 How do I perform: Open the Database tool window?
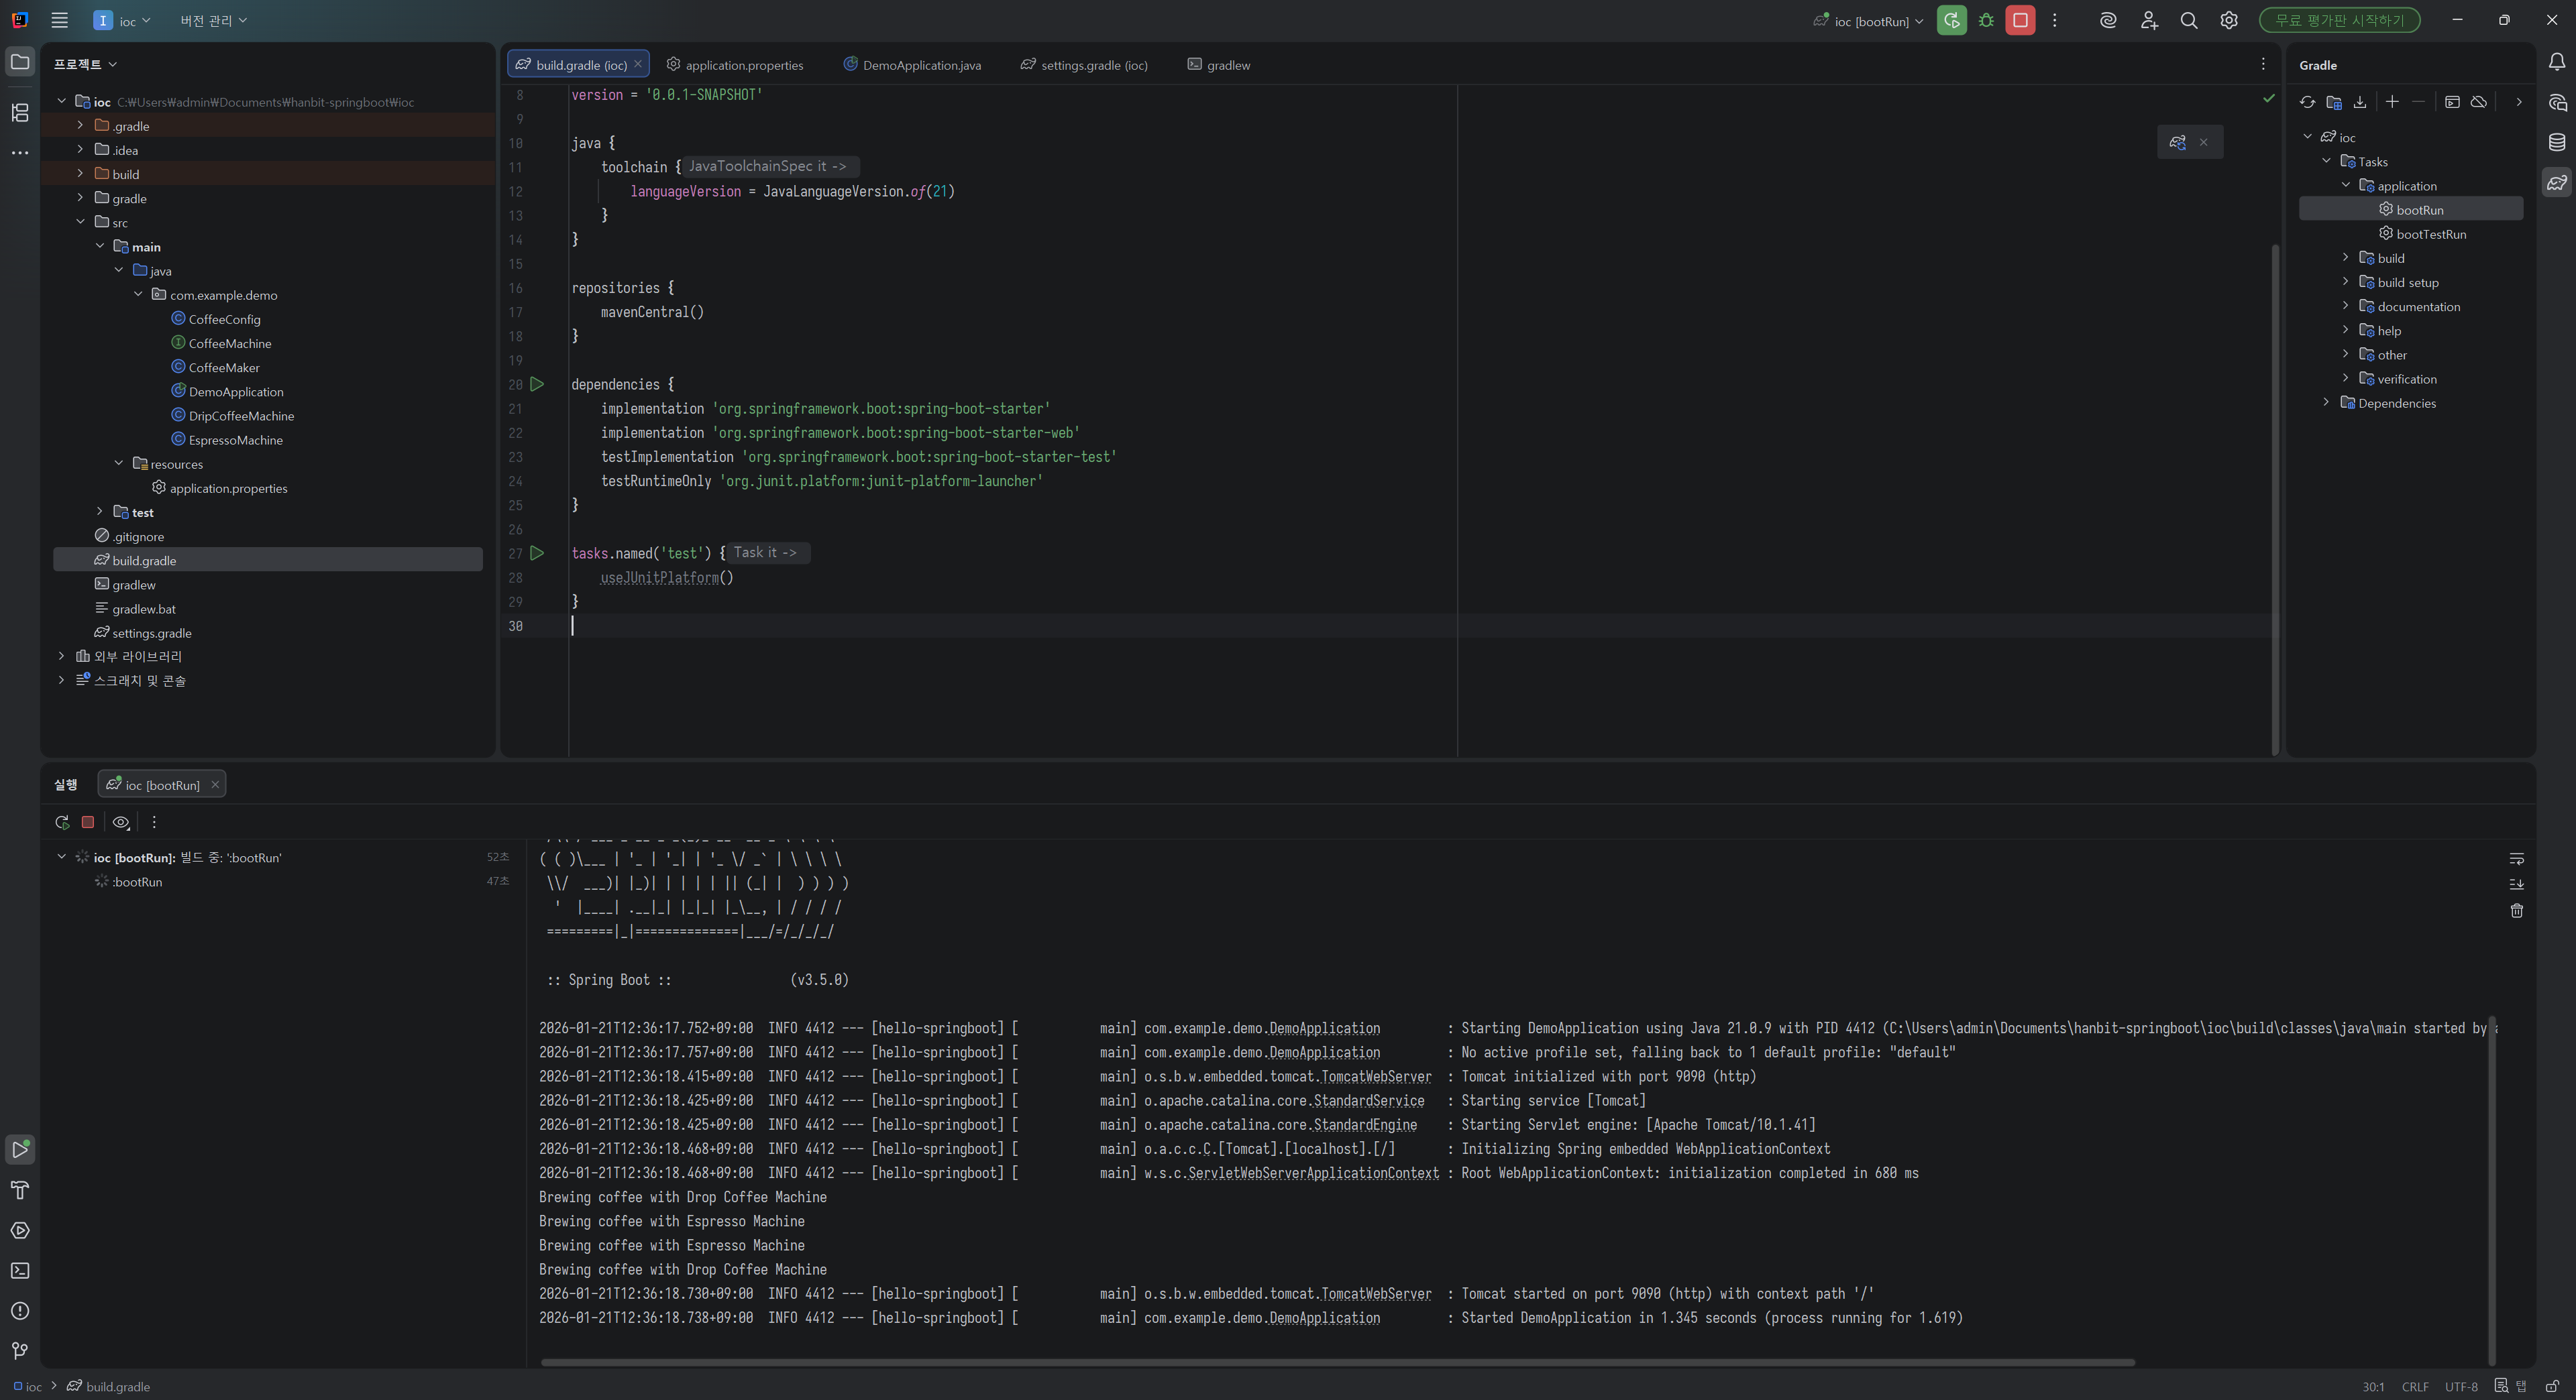click(2556, 142)
